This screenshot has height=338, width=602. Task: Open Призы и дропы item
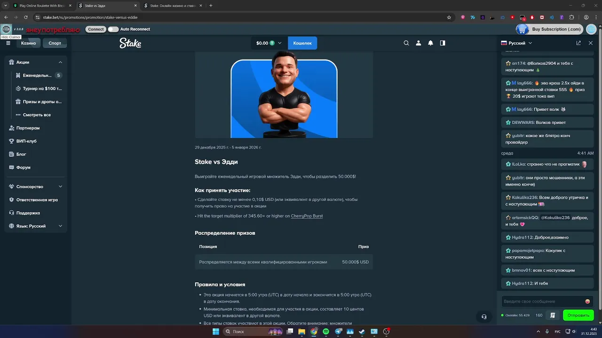point(39,101)
